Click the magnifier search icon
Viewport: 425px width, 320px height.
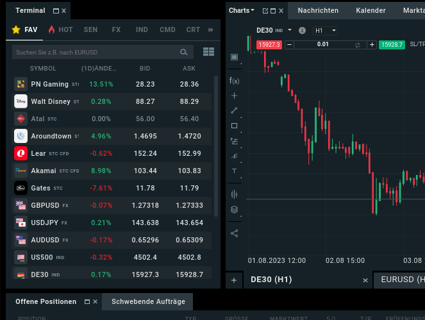coord(184,52)
